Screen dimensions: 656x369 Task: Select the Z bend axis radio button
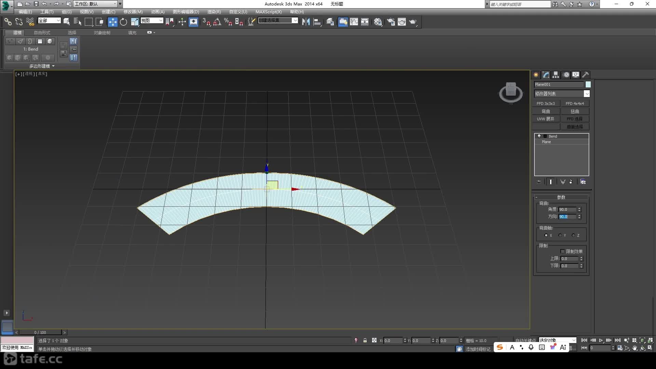573,235
